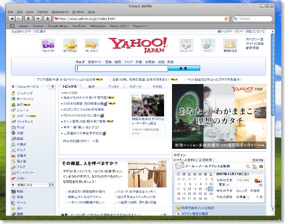This screenshot has width=285, height=224.
Task: Switch to the 経済 news tab
Action: [91, 86]
